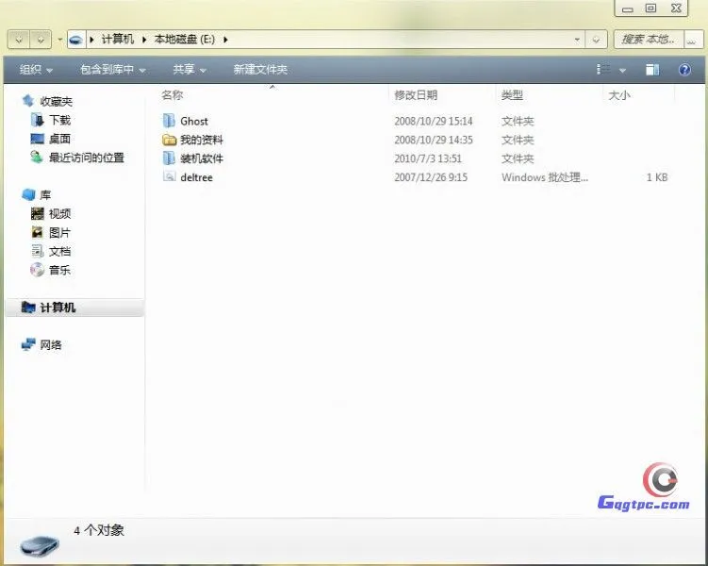Click type Windows 批处理... of deltree
Image resolution: width=708 pixels, height=566 pixels.
coord(545,177)
